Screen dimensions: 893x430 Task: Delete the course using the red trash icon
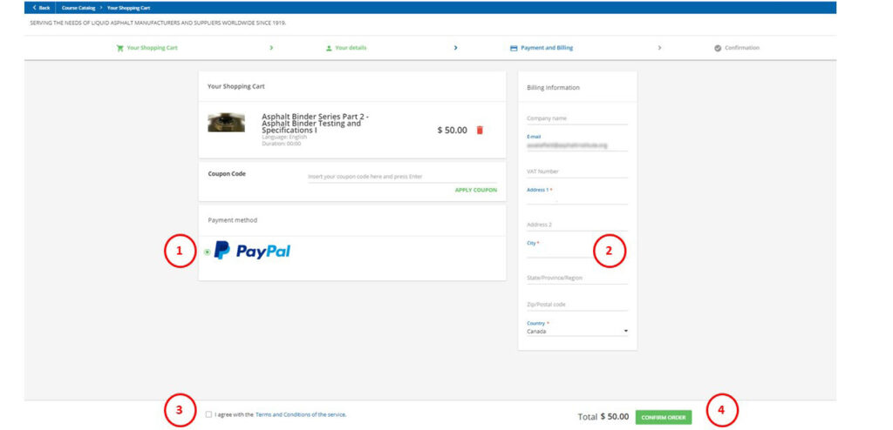pos(480,131)
